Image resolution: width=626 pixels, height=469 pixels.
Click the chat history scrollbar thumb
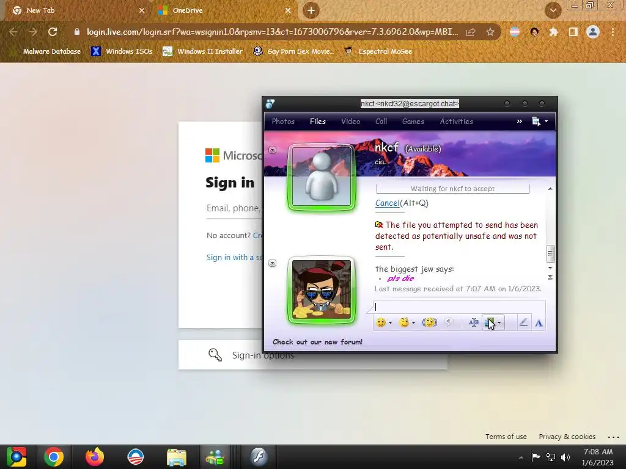550,253
